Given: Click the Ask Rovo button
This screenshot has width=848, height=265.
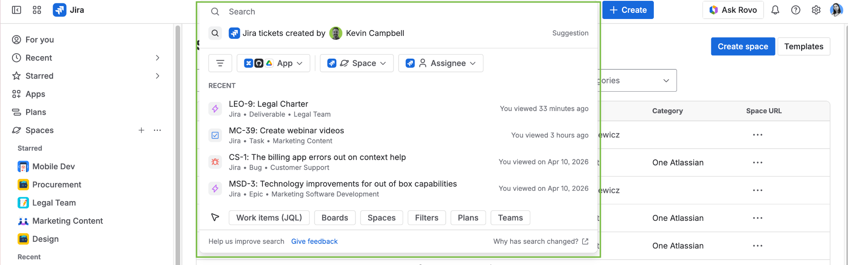Looking at the screenshot, I should point(733,10).
